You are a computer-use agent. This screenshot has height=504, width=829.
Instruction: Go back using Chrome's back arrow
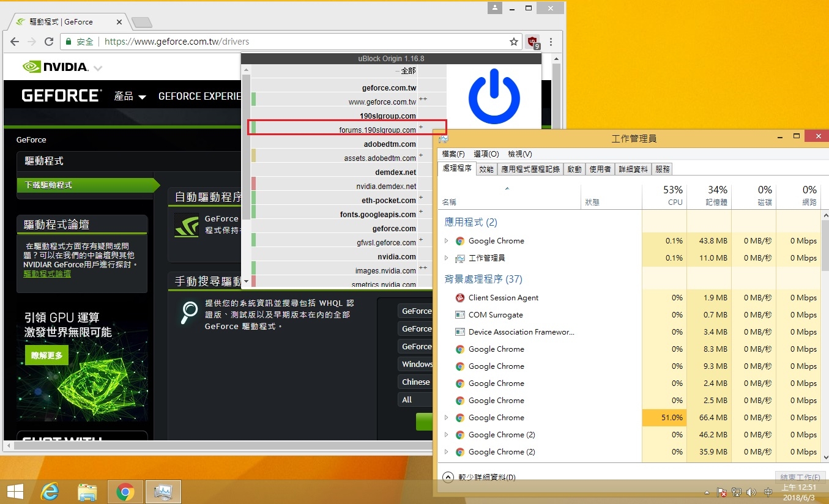pos(15,42)
